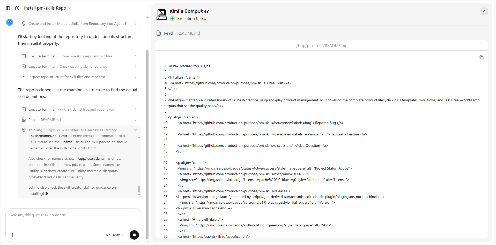
Task: Open the Read README.md step in chat
Action: click(79, 120)
